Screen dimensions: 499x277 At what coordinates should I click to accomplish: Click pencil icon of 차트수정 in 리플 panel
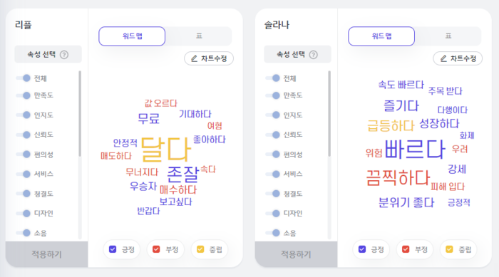click(194, 58)
